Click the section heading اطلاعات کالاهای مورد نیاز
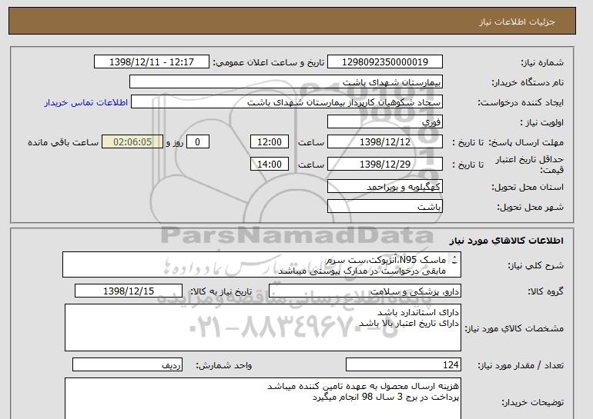Screen dimensions: 593x419 coord(507,241)
